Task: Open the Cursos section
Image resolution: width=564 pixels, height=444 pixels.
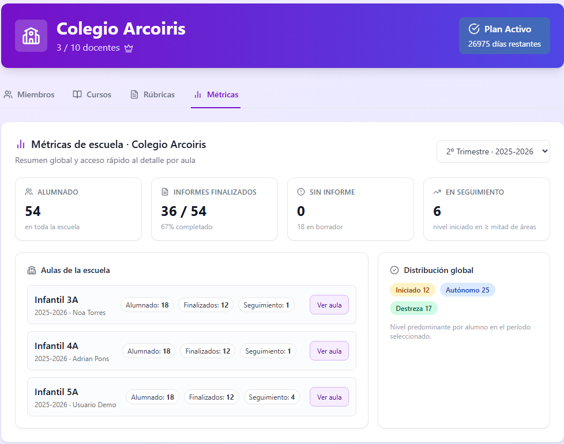Action: 92,94
